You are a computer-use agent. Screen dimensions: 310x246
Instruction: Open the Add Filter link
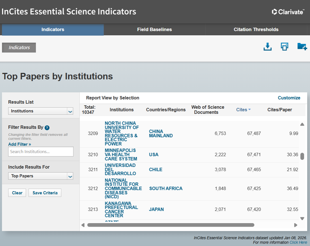(20, 144)
